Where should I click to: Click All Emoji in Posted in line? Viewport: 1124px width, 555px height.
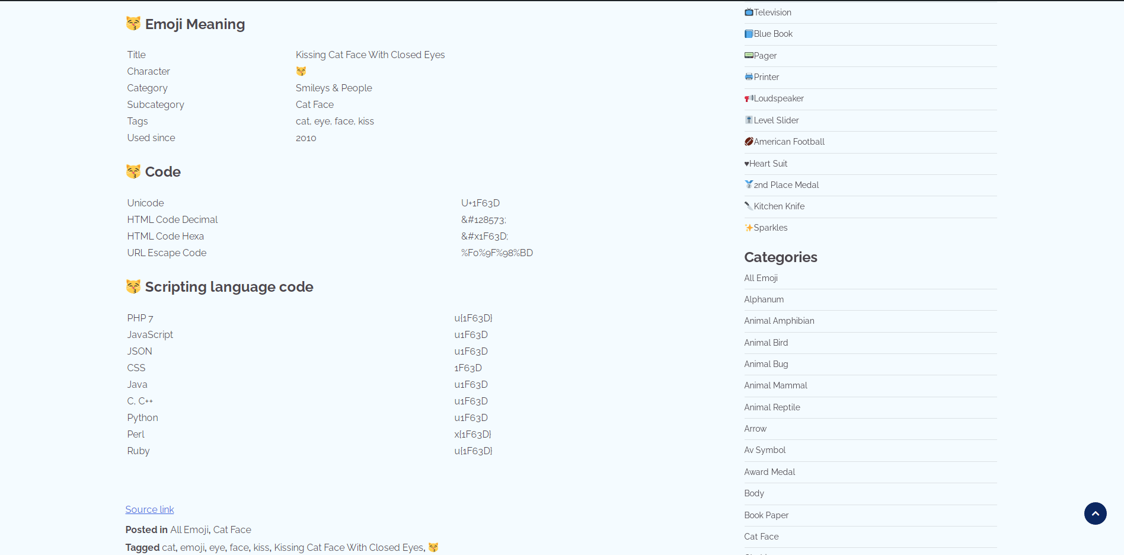(189, 530)
